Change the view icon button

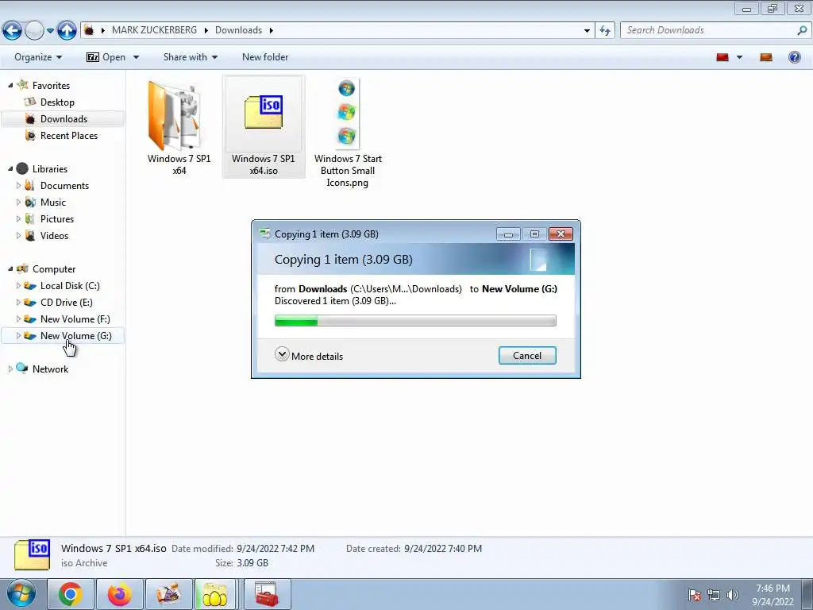722,57
